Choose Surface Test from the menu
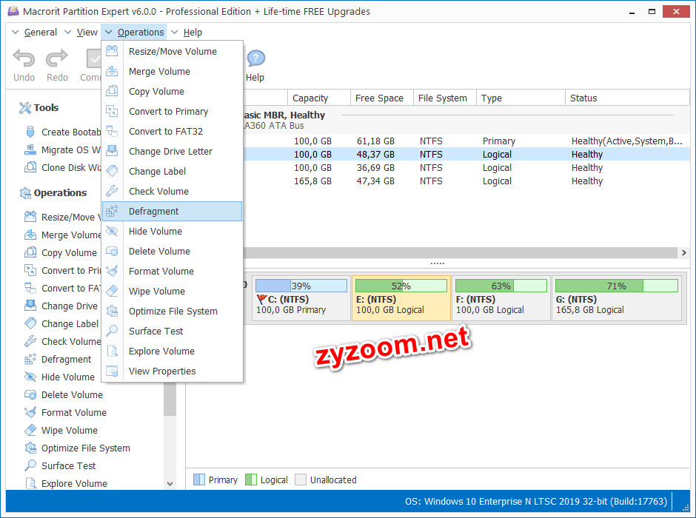This screenshot has width=696, height=518. point(173,331)
